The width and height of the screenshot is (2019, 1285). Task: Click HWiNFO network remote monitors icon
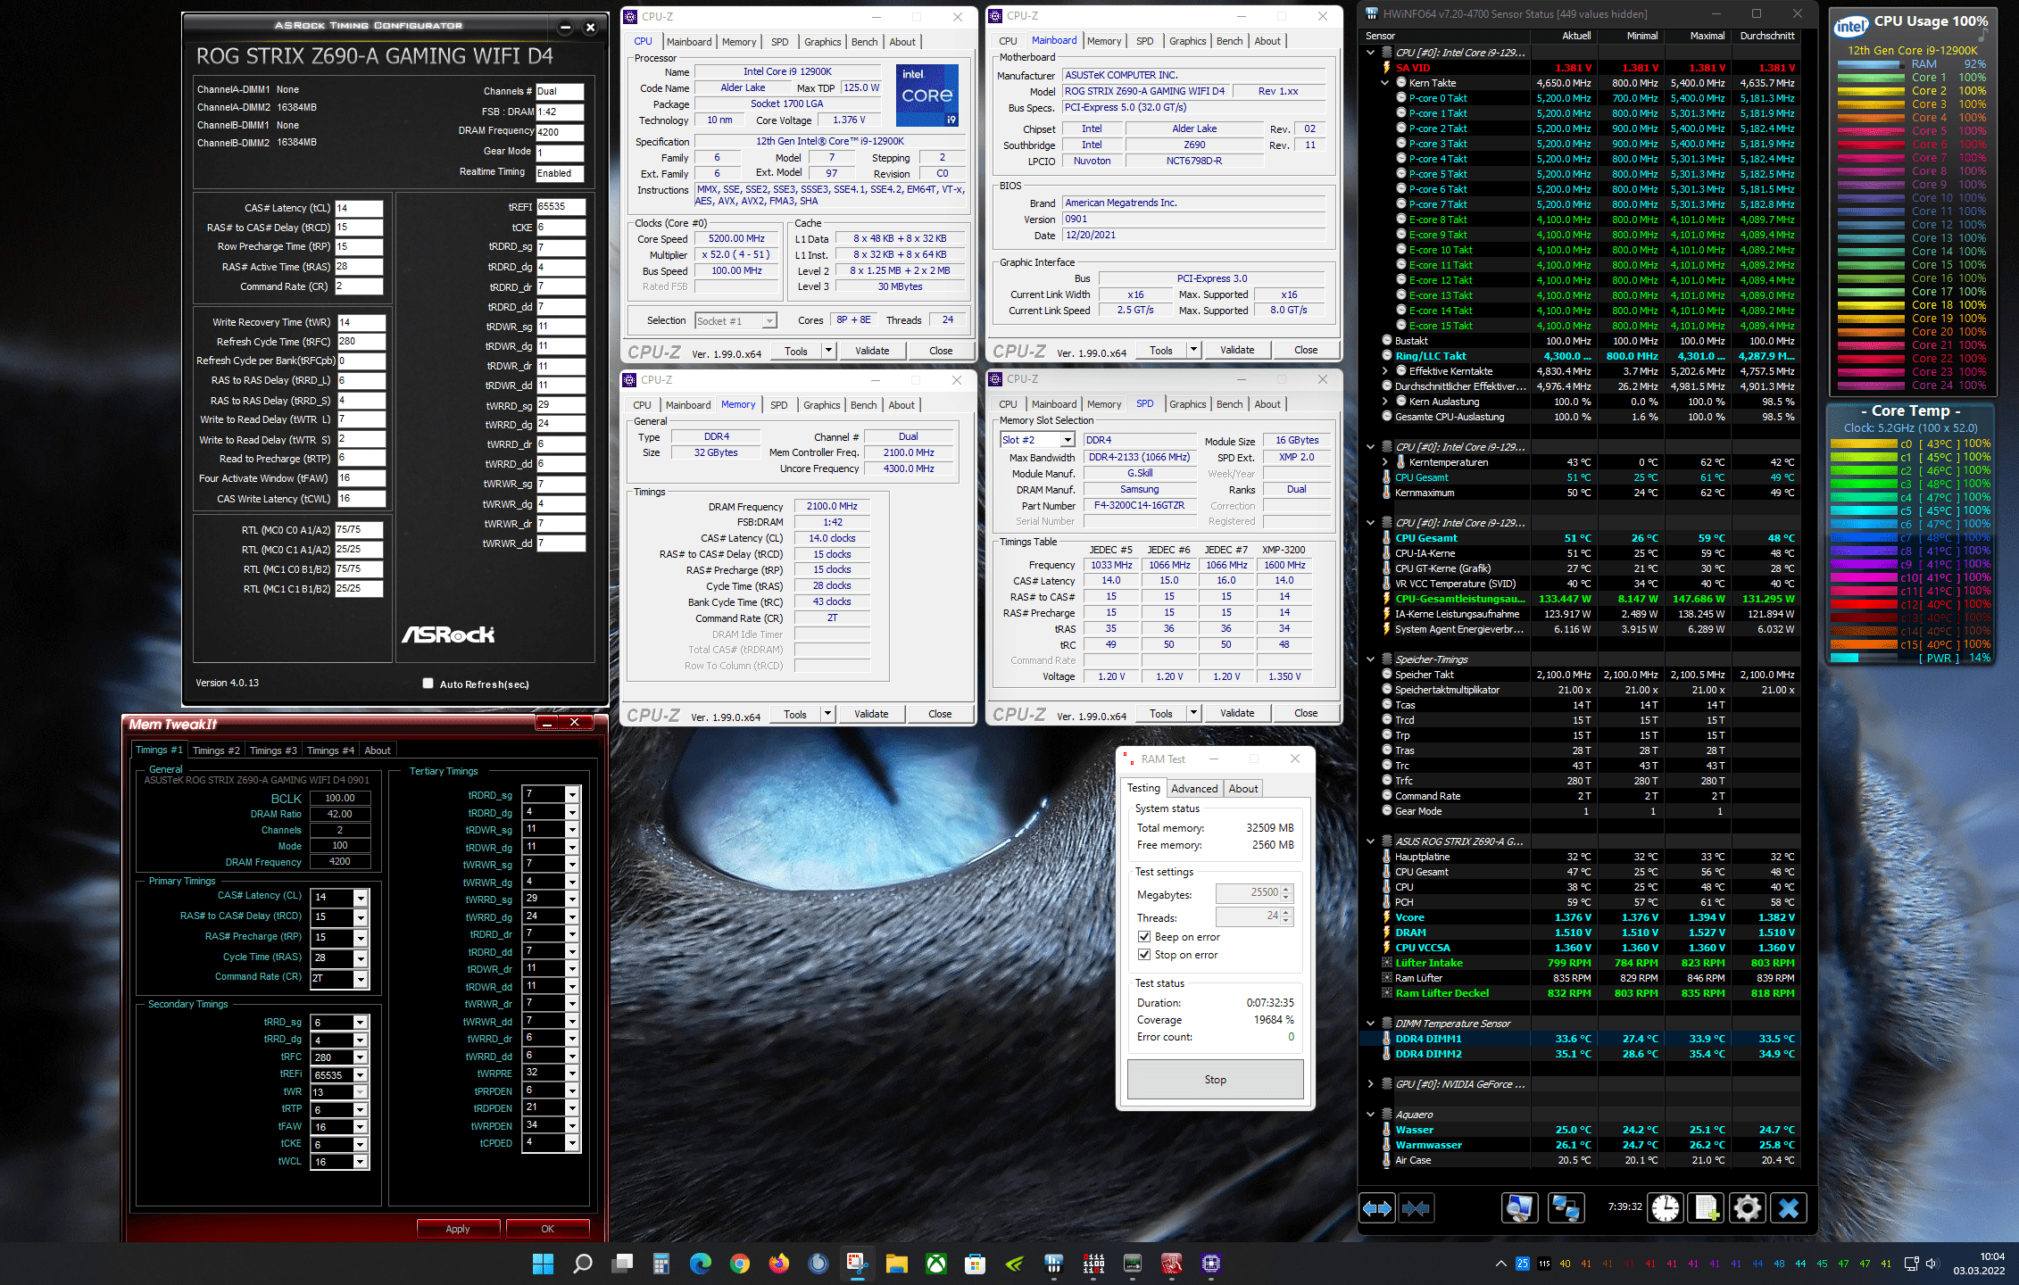1566,1208
